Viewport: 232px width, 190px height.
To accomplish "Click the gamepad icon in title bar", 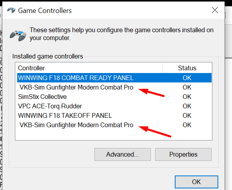I will (11, 10).
